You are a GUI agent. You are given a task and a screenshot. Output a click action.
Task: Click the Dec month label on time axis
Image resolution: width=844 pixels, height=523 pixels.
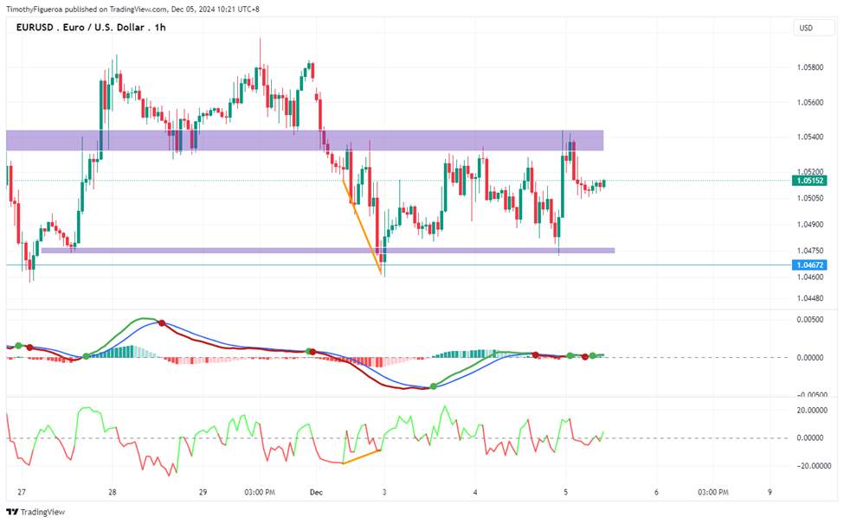(316, 493)
